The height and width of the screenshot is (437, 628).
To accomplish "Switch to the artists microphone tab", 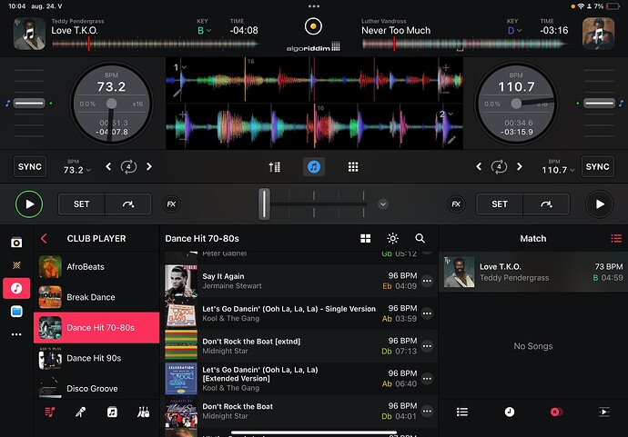I will click(80, 412).
